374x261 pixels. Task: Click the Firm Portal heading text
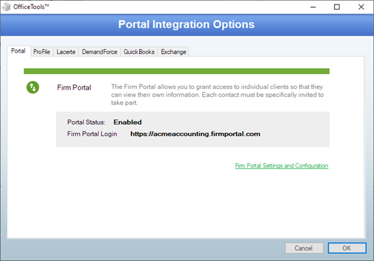(x=74, y=88)
